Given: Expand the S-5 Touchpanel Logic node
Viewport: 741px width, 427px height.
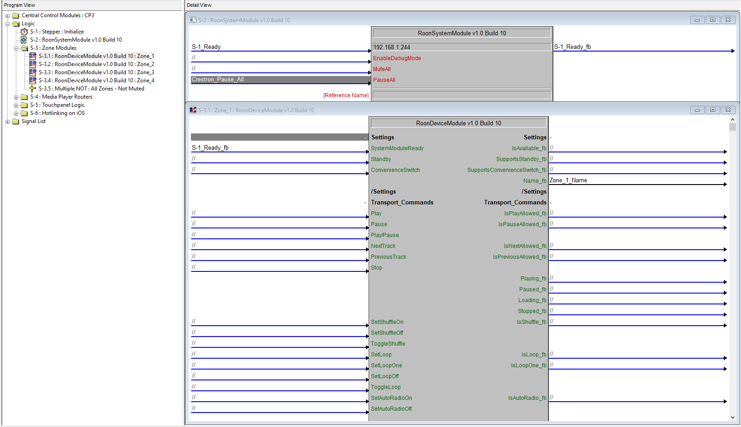Looking at the screenshot, I should (16, 105).
